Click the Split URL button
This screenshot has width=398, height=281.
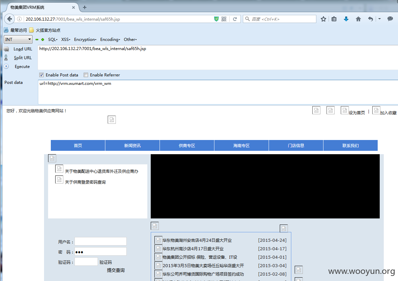23,58
